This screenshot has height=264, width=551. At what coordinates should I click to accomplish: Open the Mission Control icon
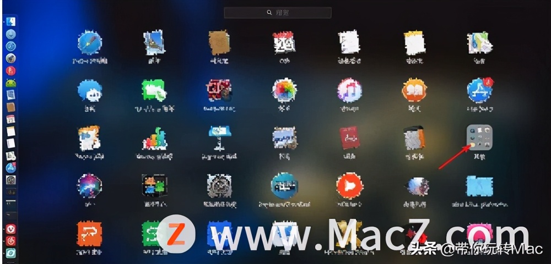pos(154,186)
